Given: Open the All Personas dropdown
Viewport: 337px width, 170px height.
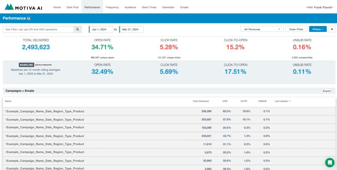Looking at the screenshot, I should [x=262, y=29].
